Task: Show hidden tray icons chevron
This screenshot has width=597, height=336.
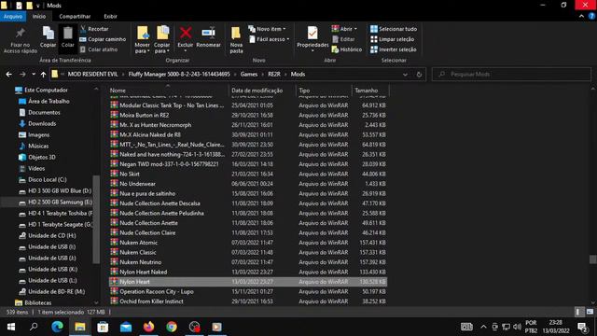Action: coord(483,327)
